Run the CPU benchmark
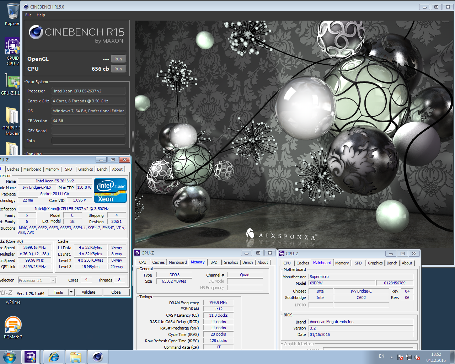The image size is (455, 364). (118, 69)
